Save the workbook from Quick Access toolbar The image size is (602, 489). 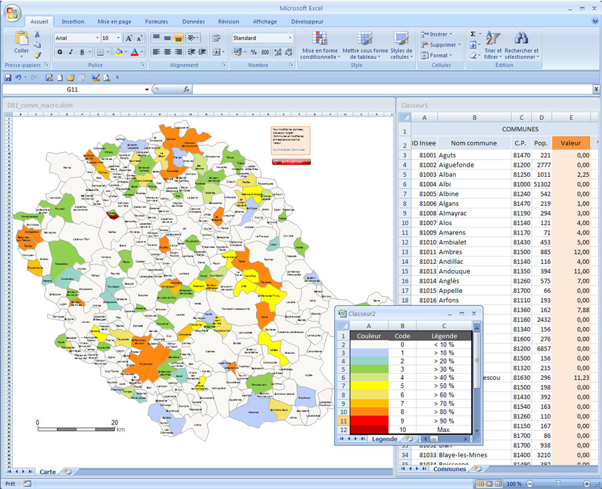(7, 78)
